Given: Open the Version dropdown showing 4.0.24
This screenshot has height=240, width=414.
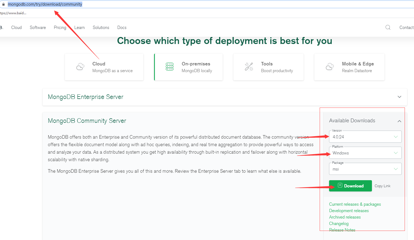Looking at the screenshot, I should coord(365,137).
